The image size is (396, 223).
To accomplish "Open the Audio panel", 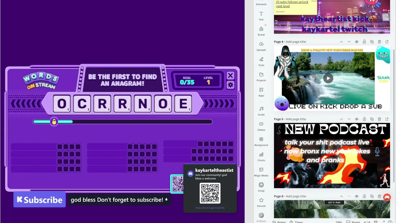I will (261, 111).
